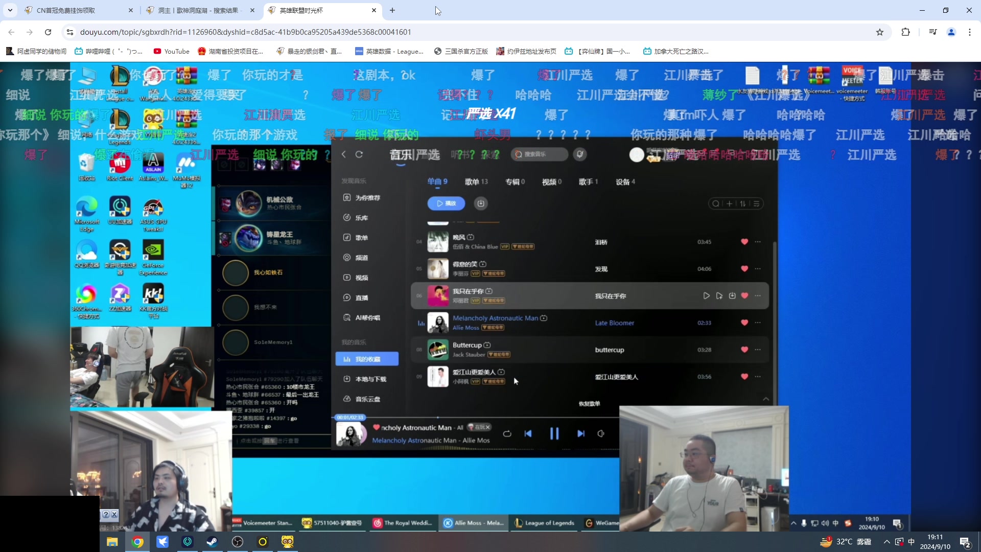Open 音乐云盘 from the sidebar
This screenshot has height=552, width=981.
click(367, 399)
